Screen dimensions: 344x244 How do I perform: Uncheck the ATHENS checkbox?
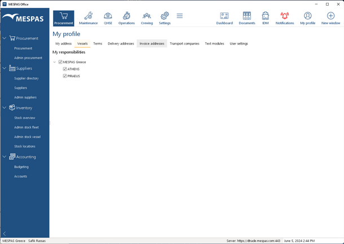tap(65, 69)
